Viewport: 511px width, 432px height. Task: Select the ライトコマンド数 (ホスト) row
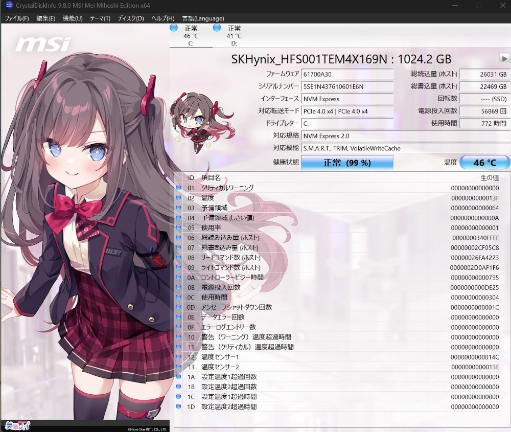tap(338, 267)
